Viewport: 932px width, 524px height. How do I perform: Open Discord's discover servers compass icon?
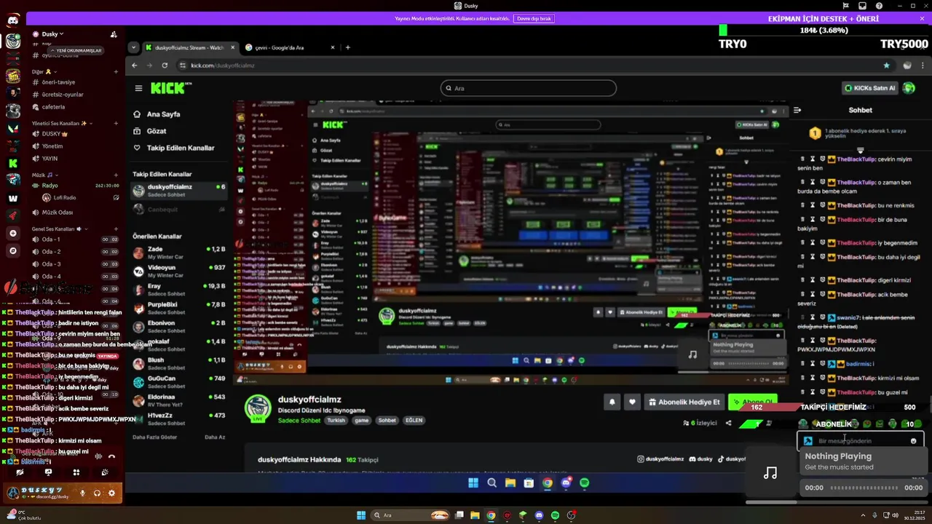pyautogui.click(x=13, y=250)
